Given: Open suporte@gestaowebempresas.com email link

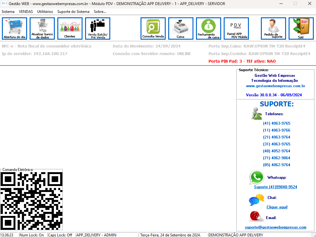Looking at the screenshot, I should tap(275, 227).
